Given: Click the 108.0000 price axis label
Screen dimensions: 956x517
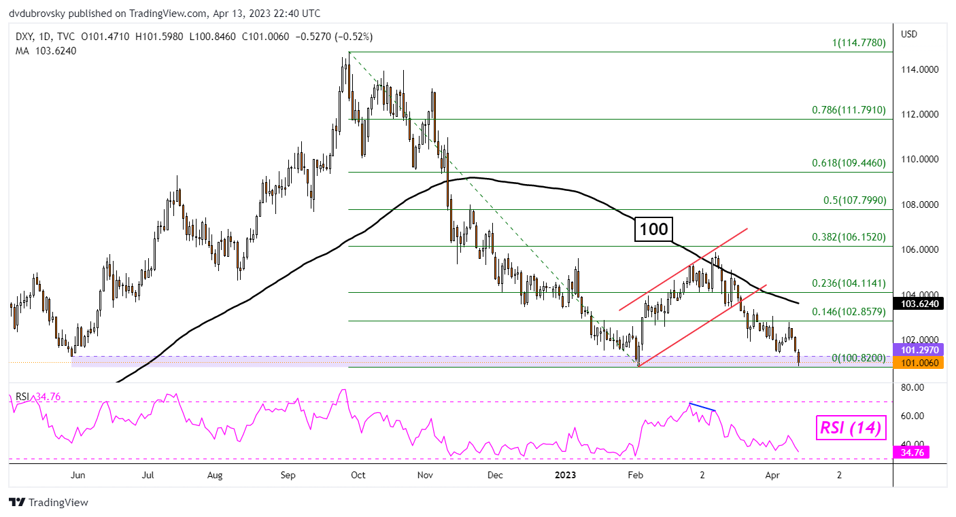Looking at the screenshot, I should [x=921, y=204].
